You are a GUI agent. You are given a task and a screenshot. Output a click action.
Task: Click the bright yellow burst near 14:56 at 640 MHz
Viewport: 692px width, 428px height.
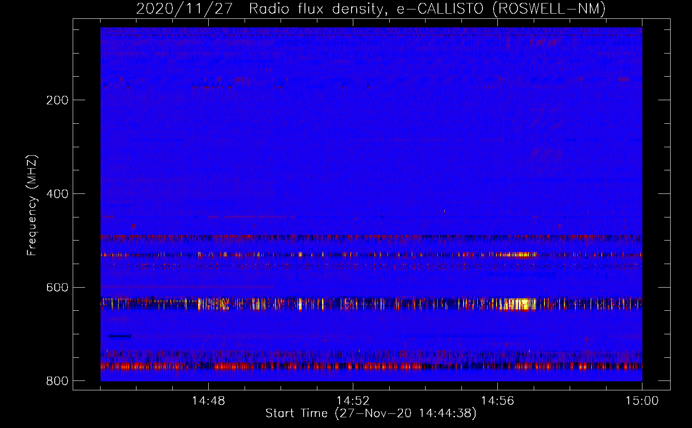(x=518, y=304)
